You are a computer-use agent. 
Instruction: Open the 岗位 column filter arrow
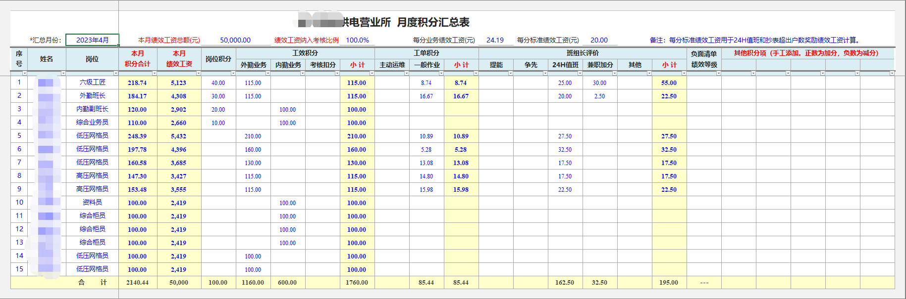coord(116,73)
